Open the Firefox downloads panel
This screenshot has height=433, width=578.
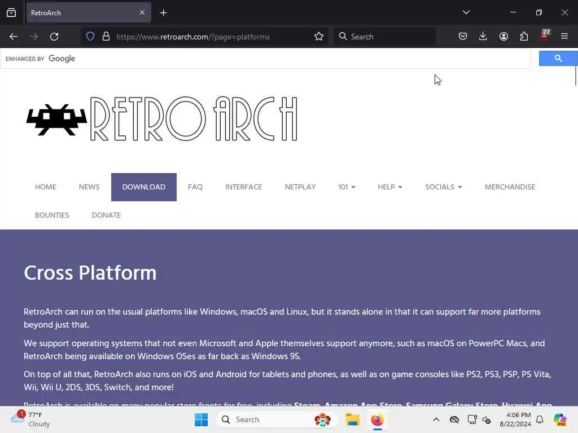pyautogui.click(x=483, y=36)
